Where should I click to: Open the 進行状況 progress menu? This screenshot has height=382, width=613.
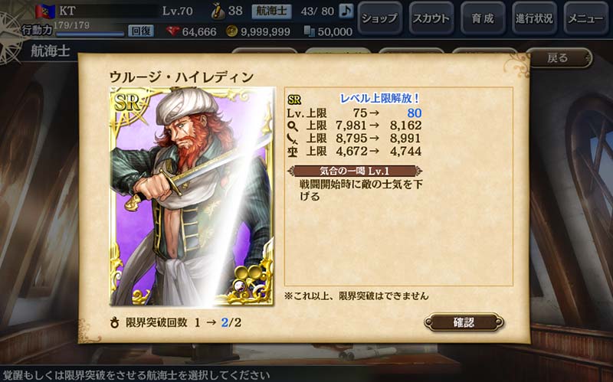[x=534, y=18]
